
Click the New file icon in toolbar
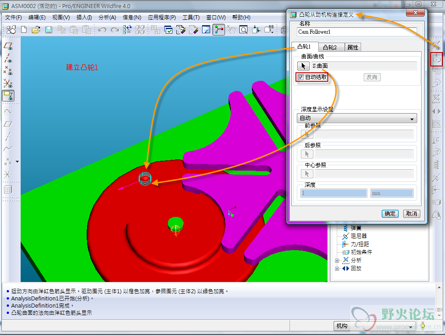click(24, 30)
